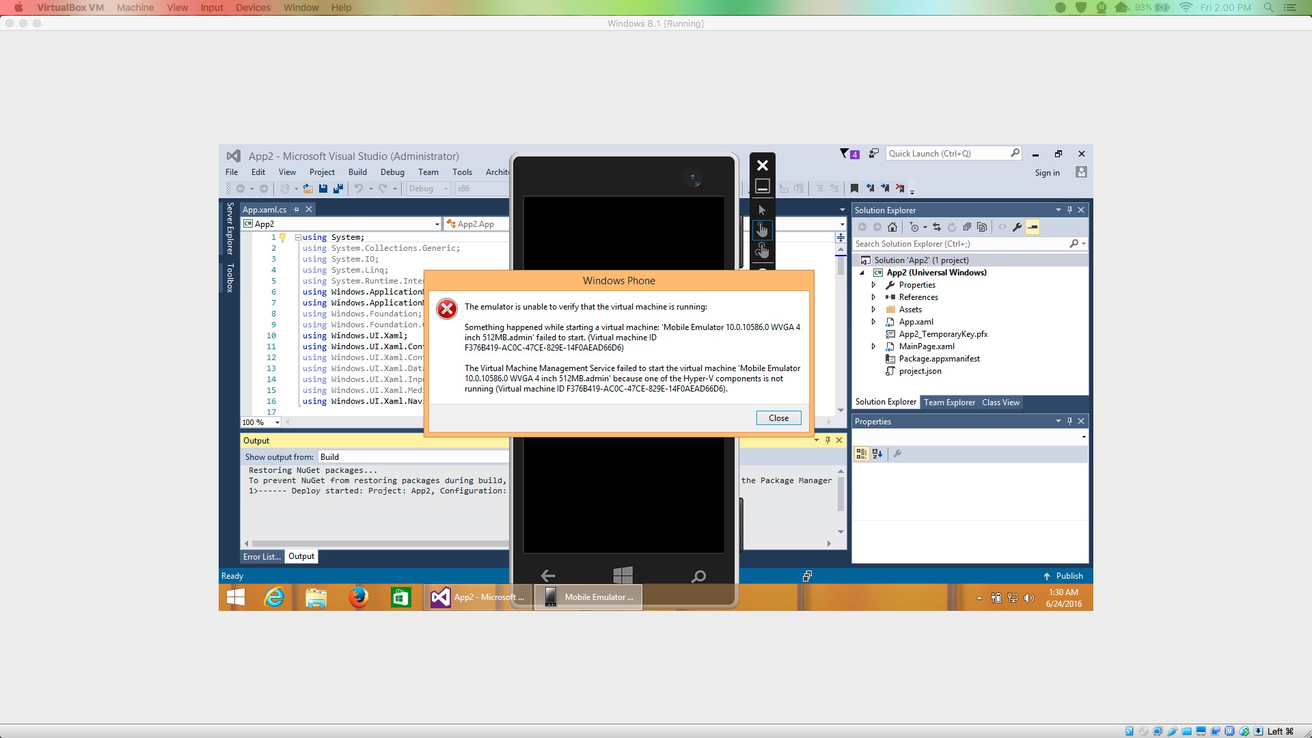Expand the App.xaml node
The height and width of the screenshot is (738, 1312).
[873, 322]
